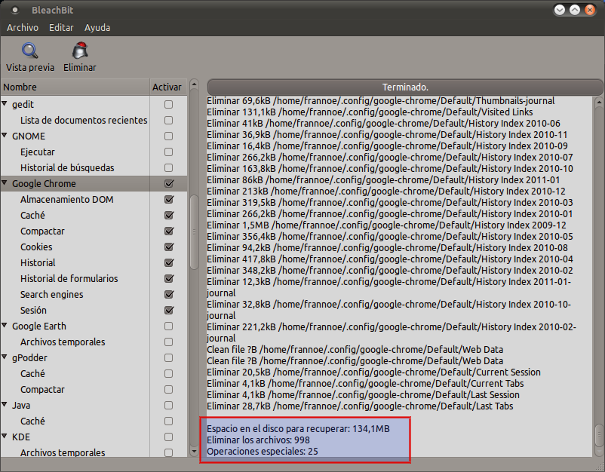Viewport: 605px width, 472px height.
Task: Check the Ejecutar checkbox
Action: pyautogui.click(x=169, y=152)
